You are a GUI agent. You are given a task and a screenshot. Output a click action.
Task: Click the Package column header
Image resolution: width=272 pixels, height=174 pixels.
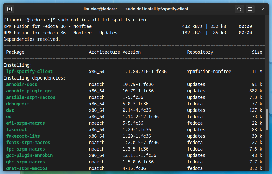click(15, 52)
